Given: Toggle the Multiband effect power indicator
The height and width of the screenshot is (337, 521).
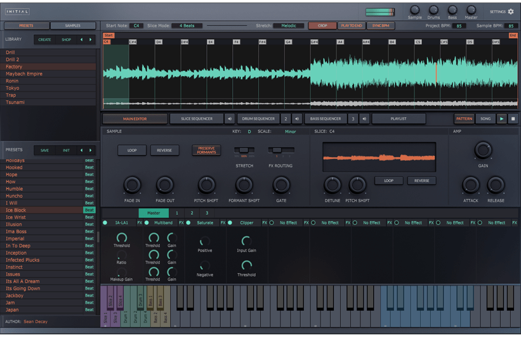Looking at the screenshot, I should (147, 223).
